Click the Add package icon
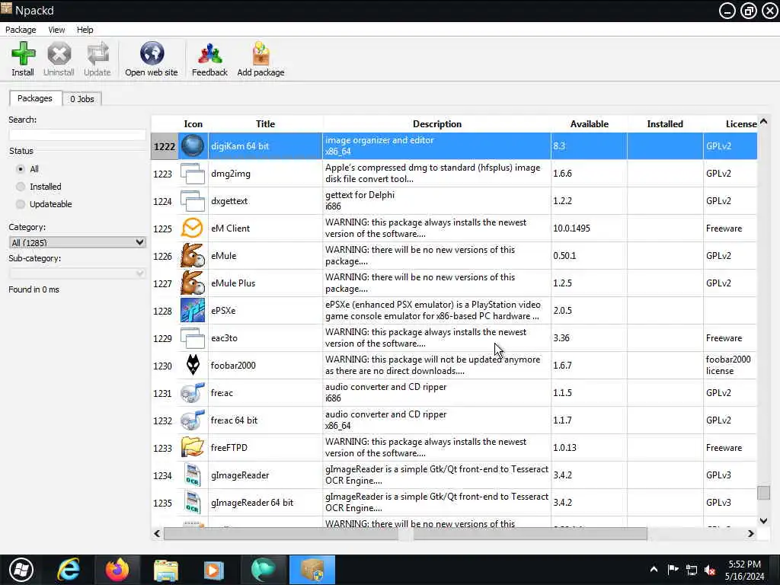This screenshot has width=780, height=585. pos(261,54)
